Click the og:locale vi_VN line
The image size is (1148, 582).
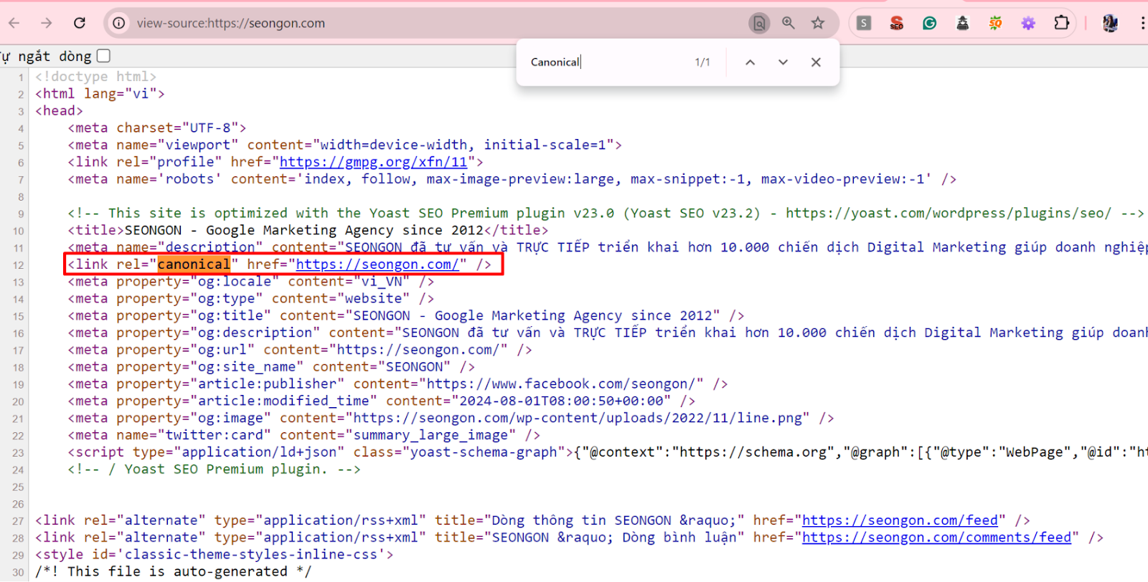[251, 282]
